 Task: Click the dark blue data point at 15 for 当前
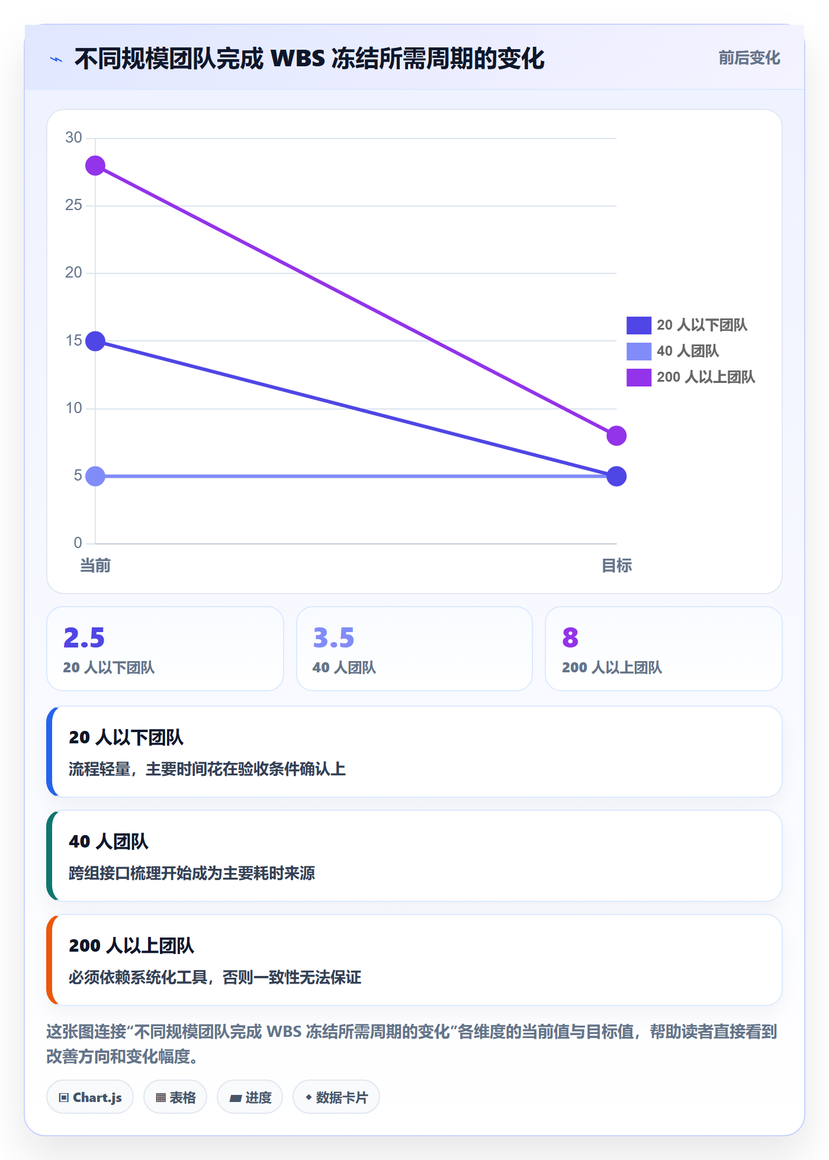(x=95, y=341)
